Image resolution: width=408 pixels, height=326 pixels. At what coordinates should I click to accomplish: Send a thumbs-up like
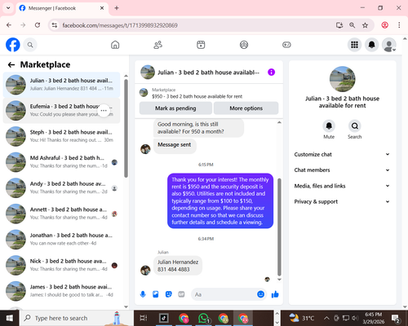coord(275,294)
